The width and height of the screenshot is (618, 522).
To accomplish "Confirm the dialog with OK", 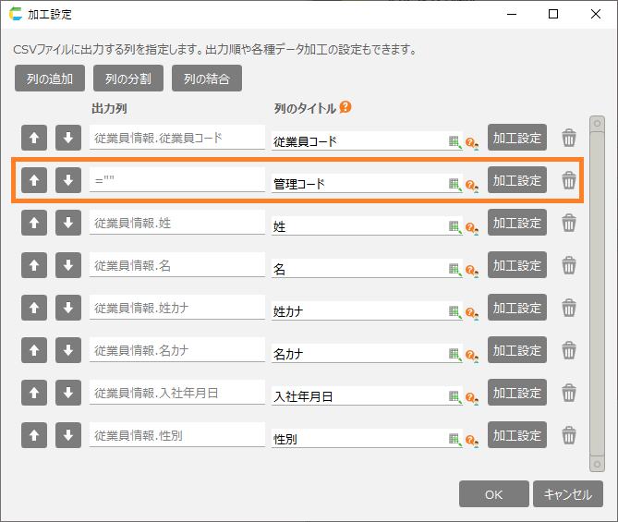I will pos(493,494).
